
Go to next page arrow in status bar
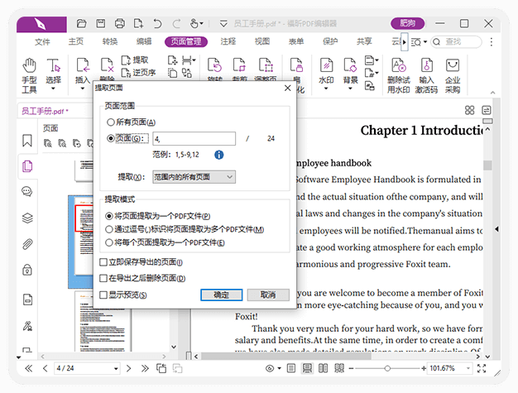pos(128,368)
